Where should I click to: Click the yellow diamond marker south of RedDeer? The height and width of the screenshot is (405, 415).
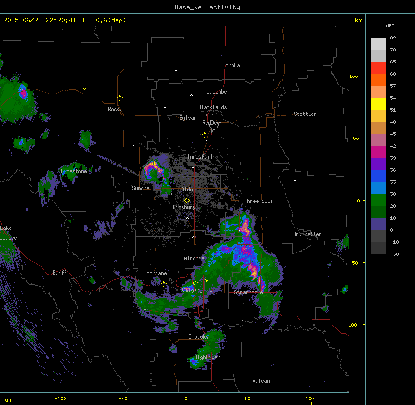205,135
